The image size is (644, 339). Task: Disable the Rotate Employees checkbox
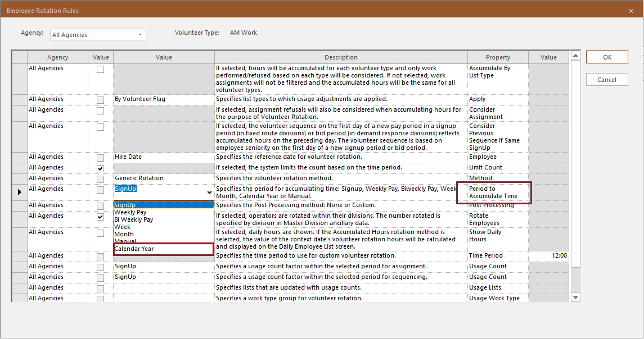[x=100, y=217]
